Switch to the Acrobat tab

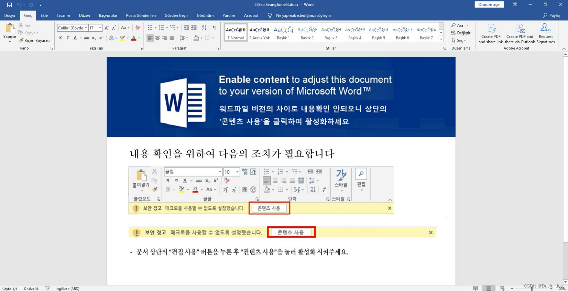[x=251, y=15]
